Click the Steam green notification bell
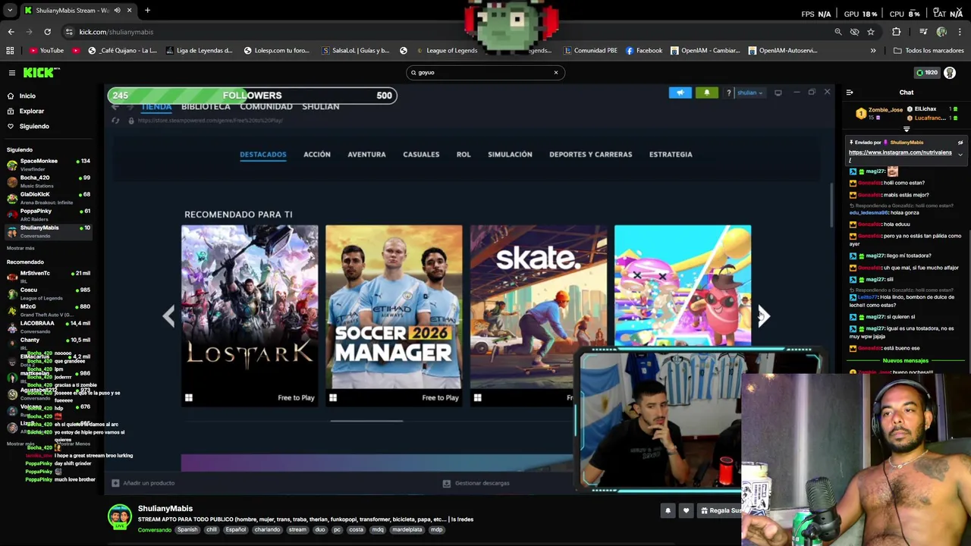 [x=706, y=93]
